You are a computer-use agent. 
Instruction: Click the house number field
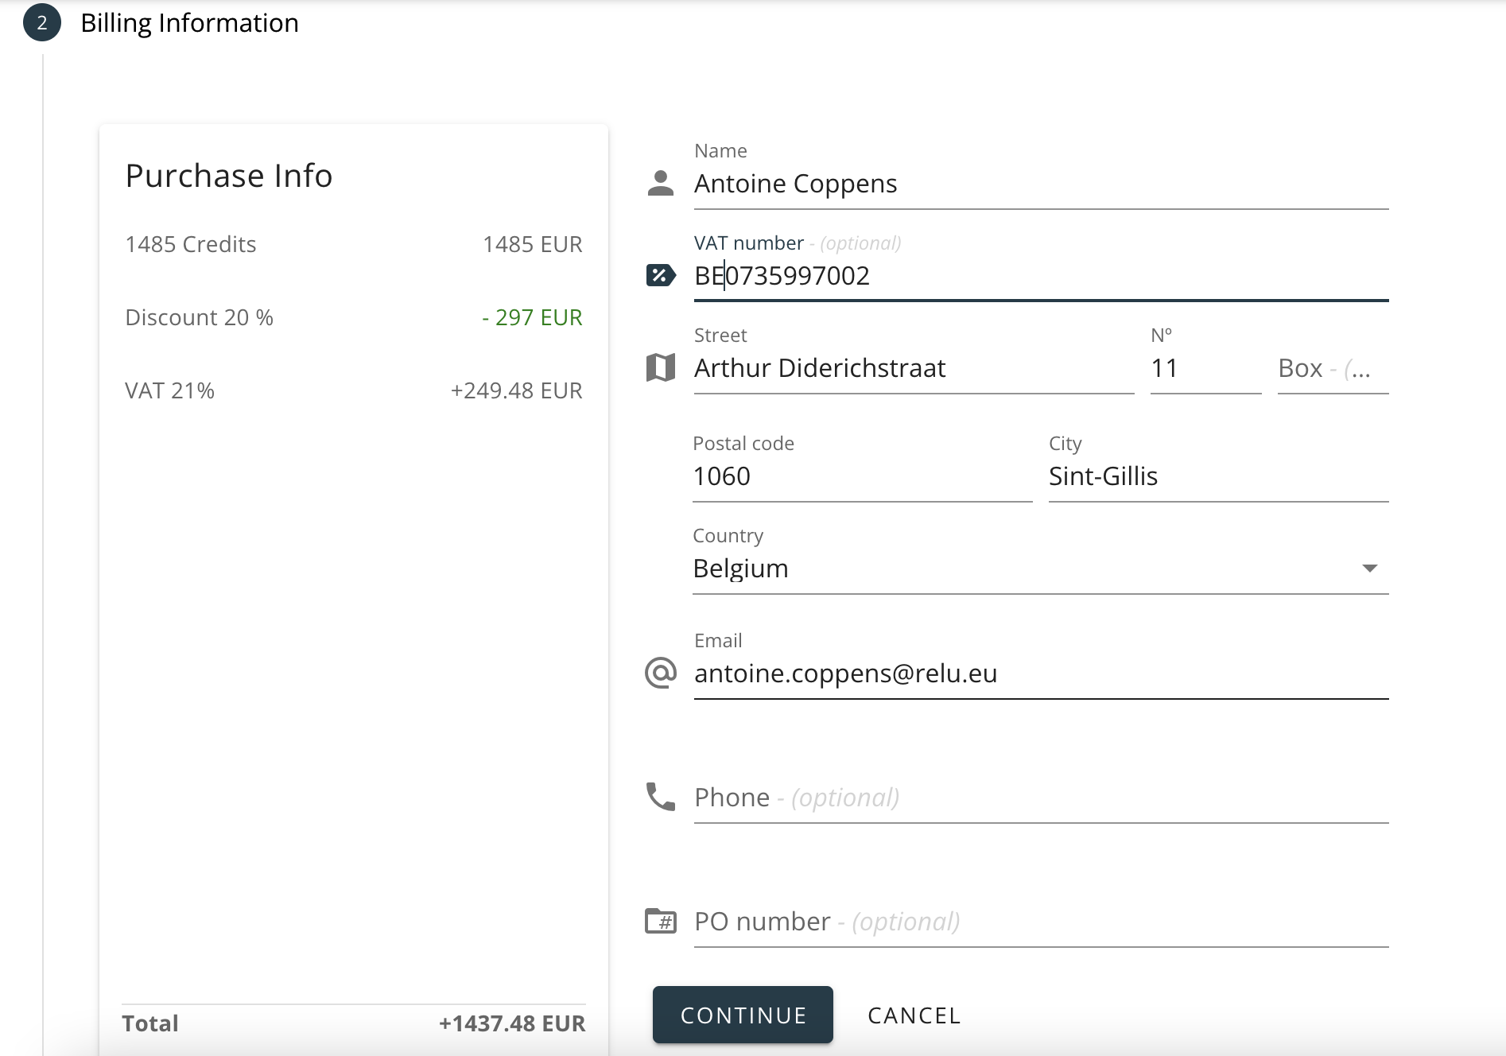pos(1205,368)
